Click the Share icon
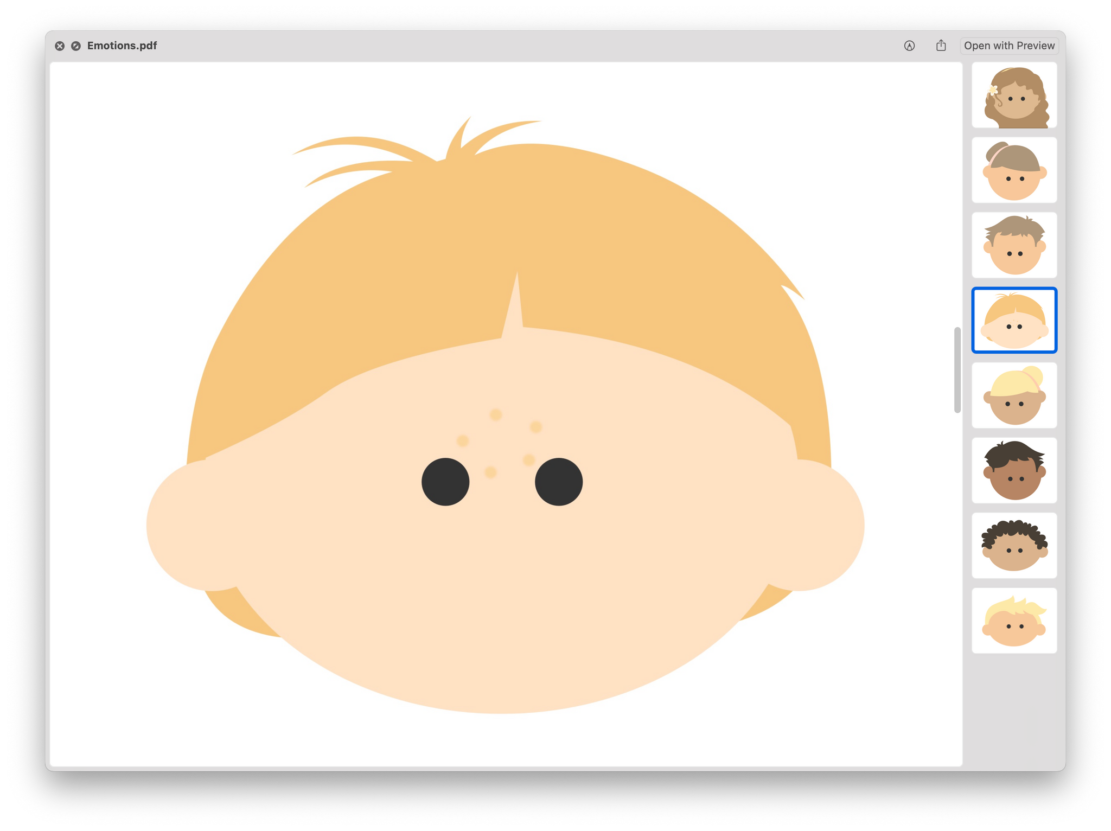This screenshot has width=1111, height=831. (941, 46)
